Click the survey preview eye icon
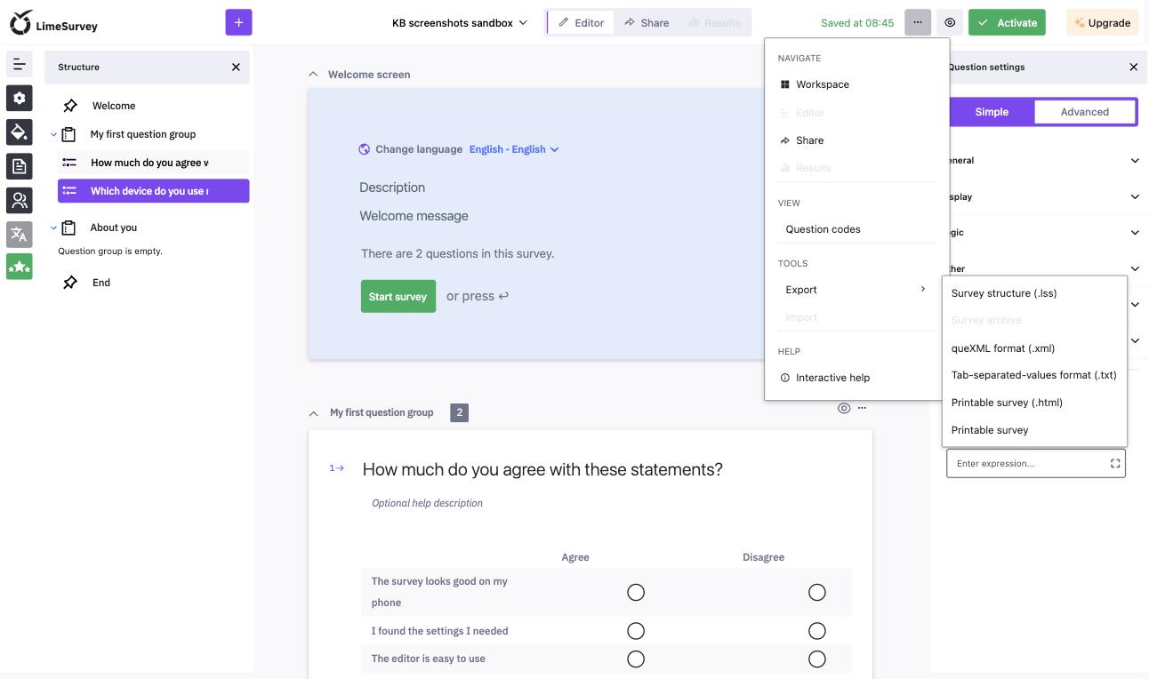This screenshot has height=679, width=1149. coord(950,22)
